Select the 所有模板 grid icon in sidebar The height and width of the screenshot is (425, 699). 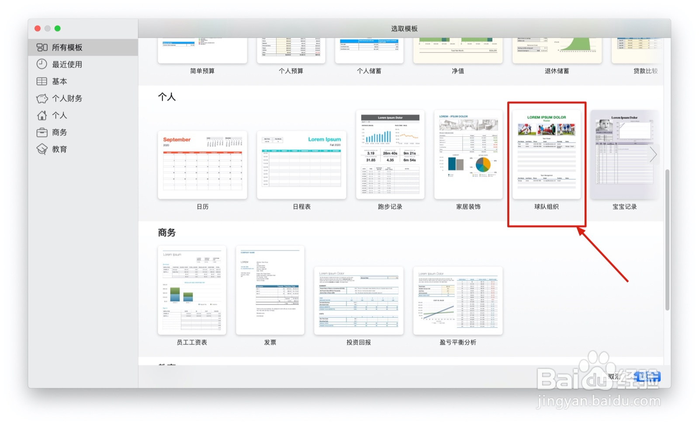point(42,47)
